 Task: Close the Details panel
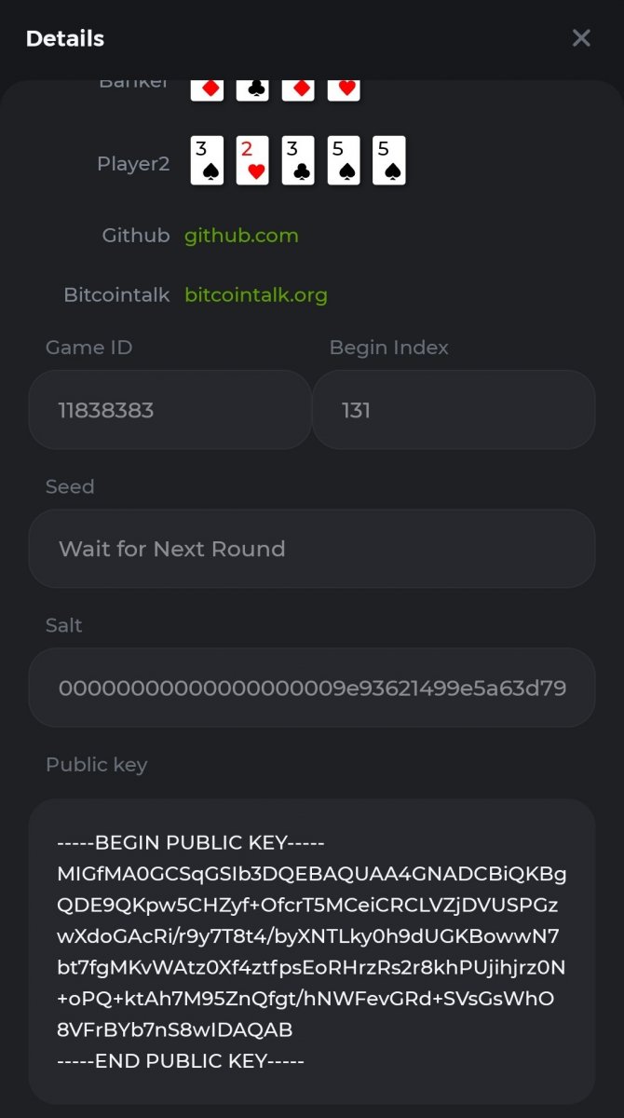(581, 38)
